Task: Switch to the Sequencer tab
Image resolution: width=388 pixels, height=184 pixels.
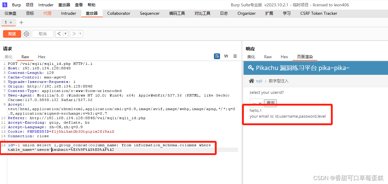Action: (x=150, y=13)
